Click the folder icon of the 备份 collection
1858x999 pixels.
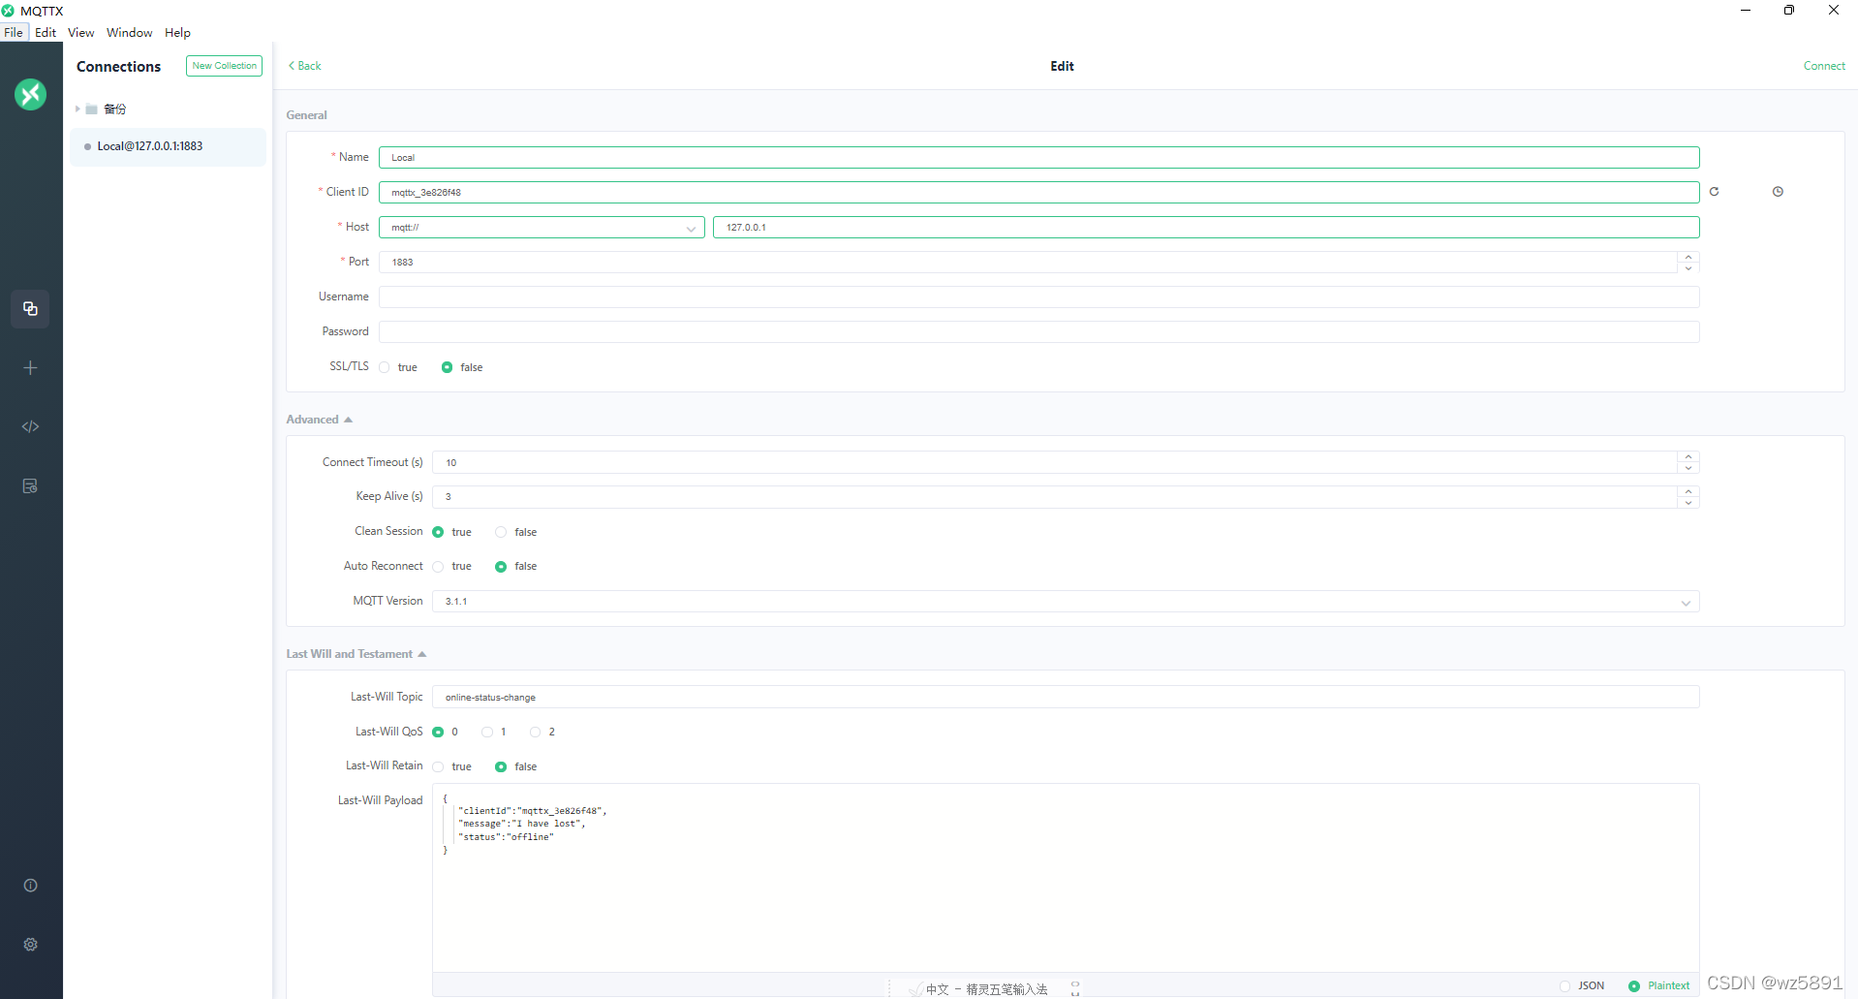tap(92, 109)
